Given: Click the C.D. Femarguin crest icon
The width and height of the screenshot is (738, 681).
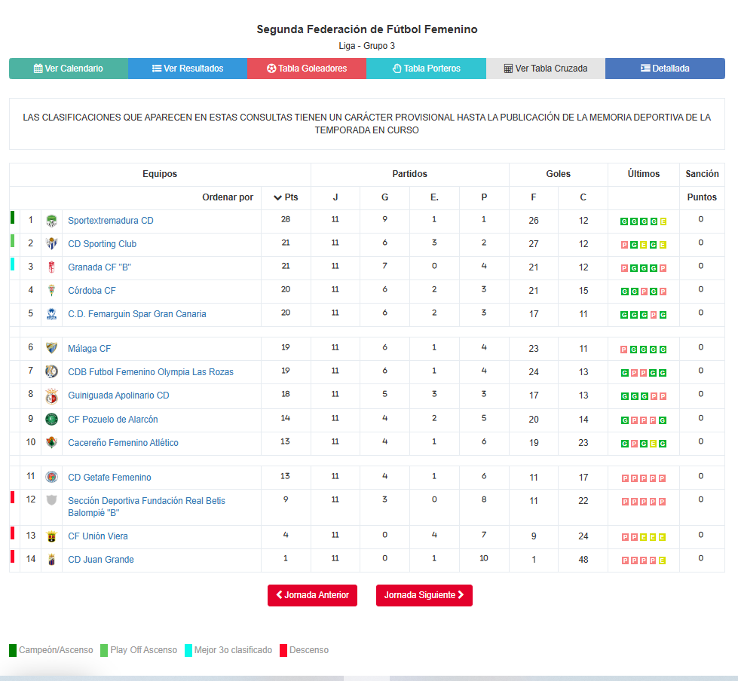Looking at the screenshot, I should (52, 313).
